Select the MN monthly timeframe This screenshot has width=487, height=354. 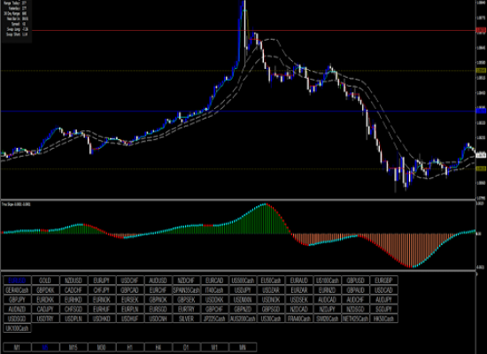click(243, 347)
